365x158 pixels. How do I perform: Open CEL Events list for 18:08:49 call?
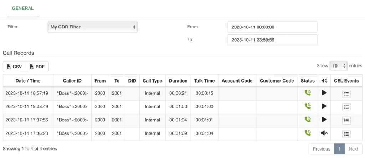pos(346,107)
